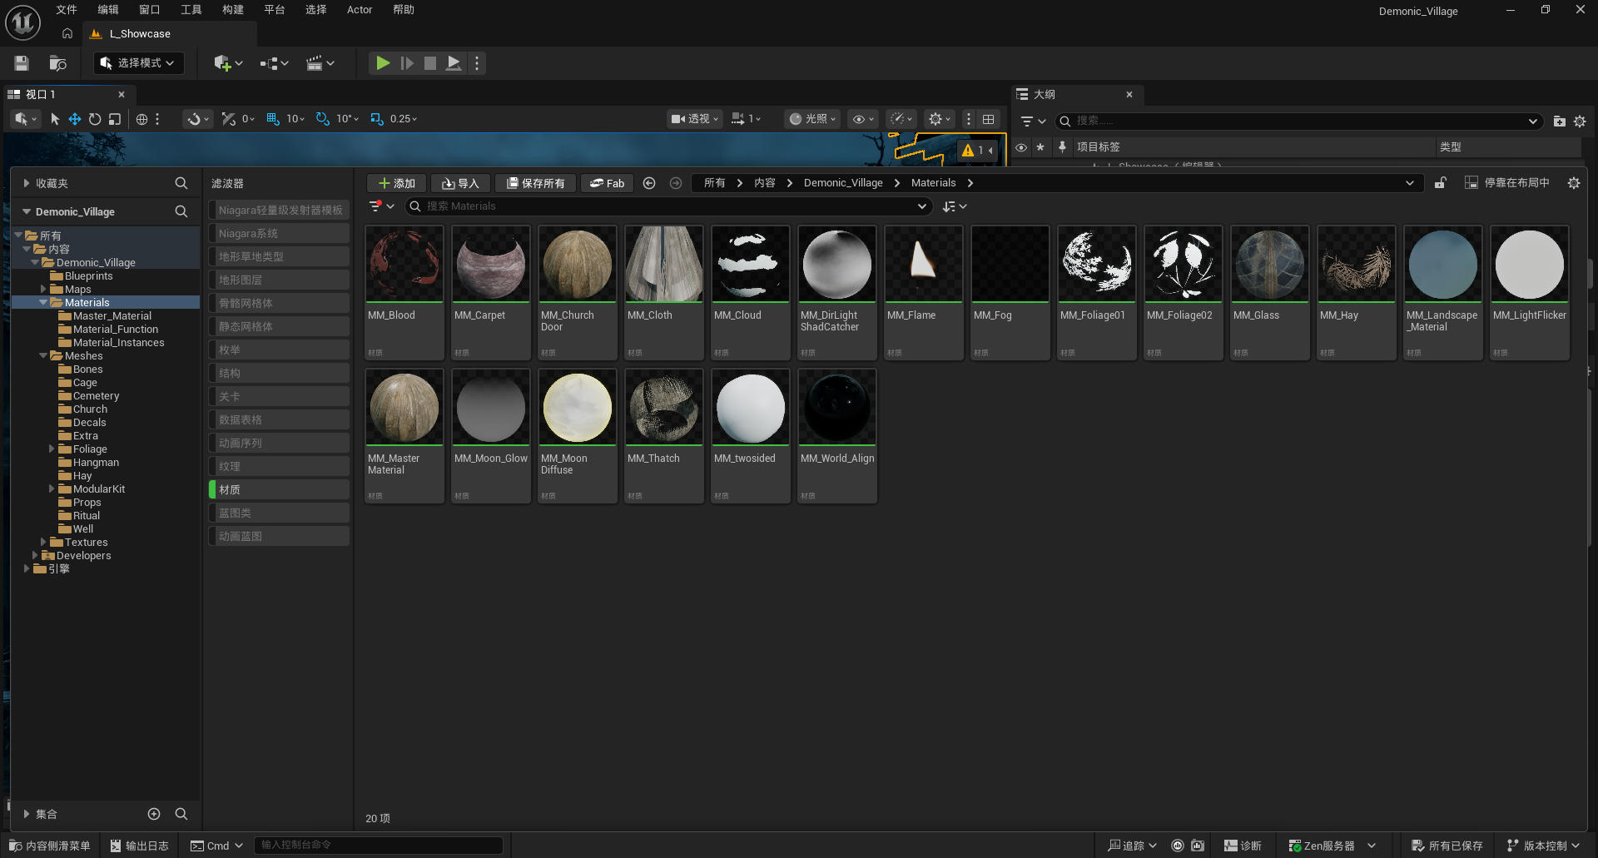Click the add collection plus icon

(x=154, y=814)
